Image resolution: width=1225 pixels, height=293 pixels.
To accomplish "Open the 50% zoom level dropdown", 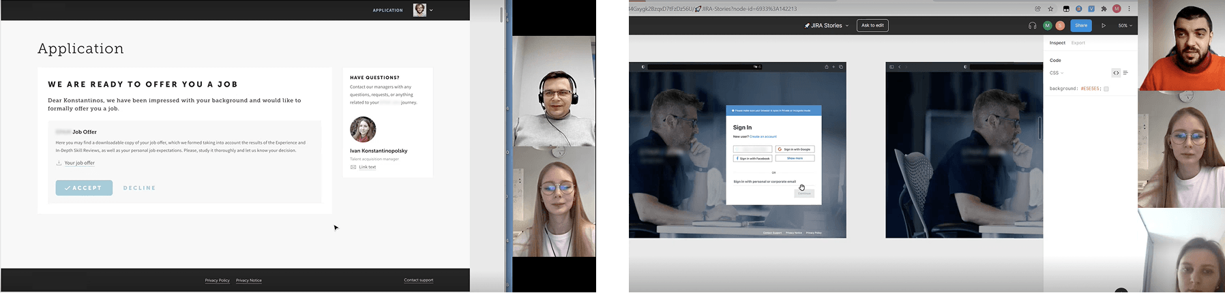I will point(1125,25).
